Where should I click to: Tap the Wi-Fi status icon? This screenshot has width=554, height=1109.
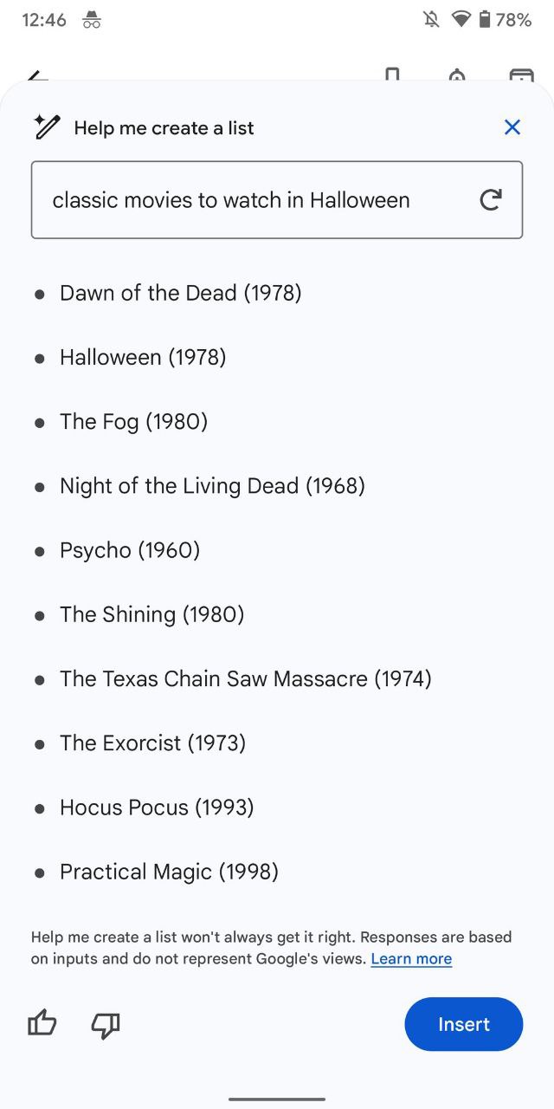pos(461,19)
